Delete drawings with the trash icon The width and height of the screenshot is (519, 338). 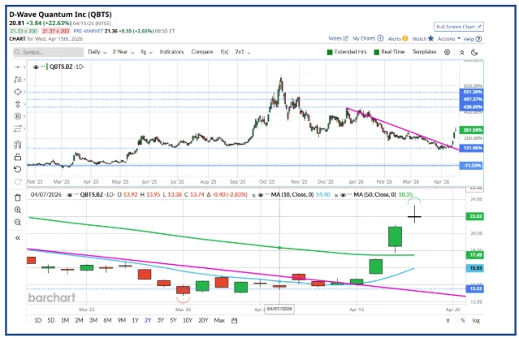(18, 197)
